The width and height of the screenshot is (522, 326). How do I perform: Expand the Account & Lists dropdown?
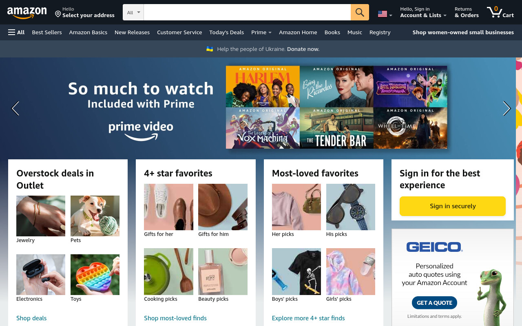pyautogui.click(x=423, y=12)
